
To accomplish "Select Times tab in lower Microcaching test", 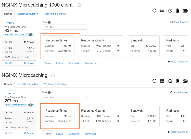I will tap(48, 134).
